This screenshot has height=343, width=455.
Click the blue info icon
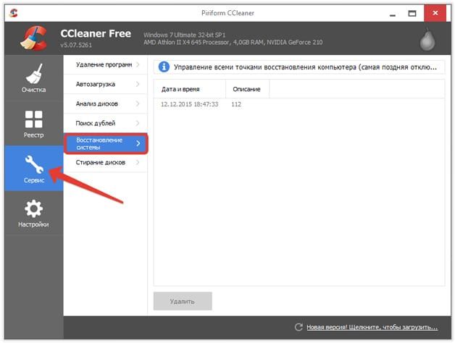[x=164, y=67]
